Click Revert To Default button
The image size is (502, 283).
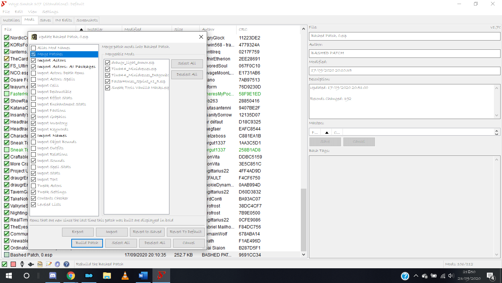185,232
